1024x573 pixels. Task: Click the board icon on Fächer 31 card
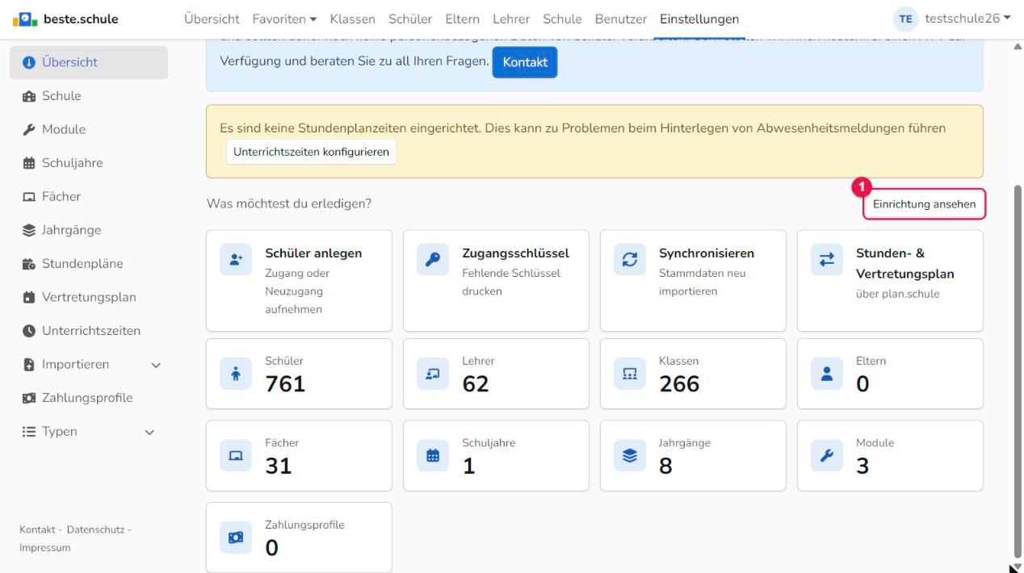coord(235,456)
